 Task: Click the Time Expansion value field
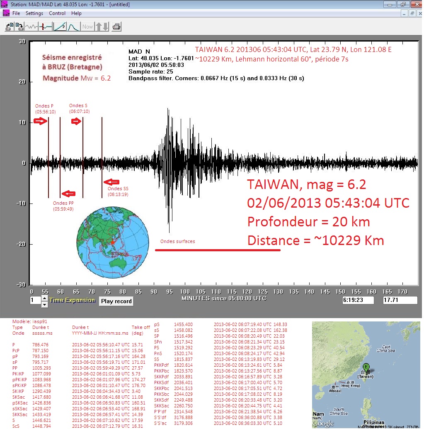click(x=35, y=300)
